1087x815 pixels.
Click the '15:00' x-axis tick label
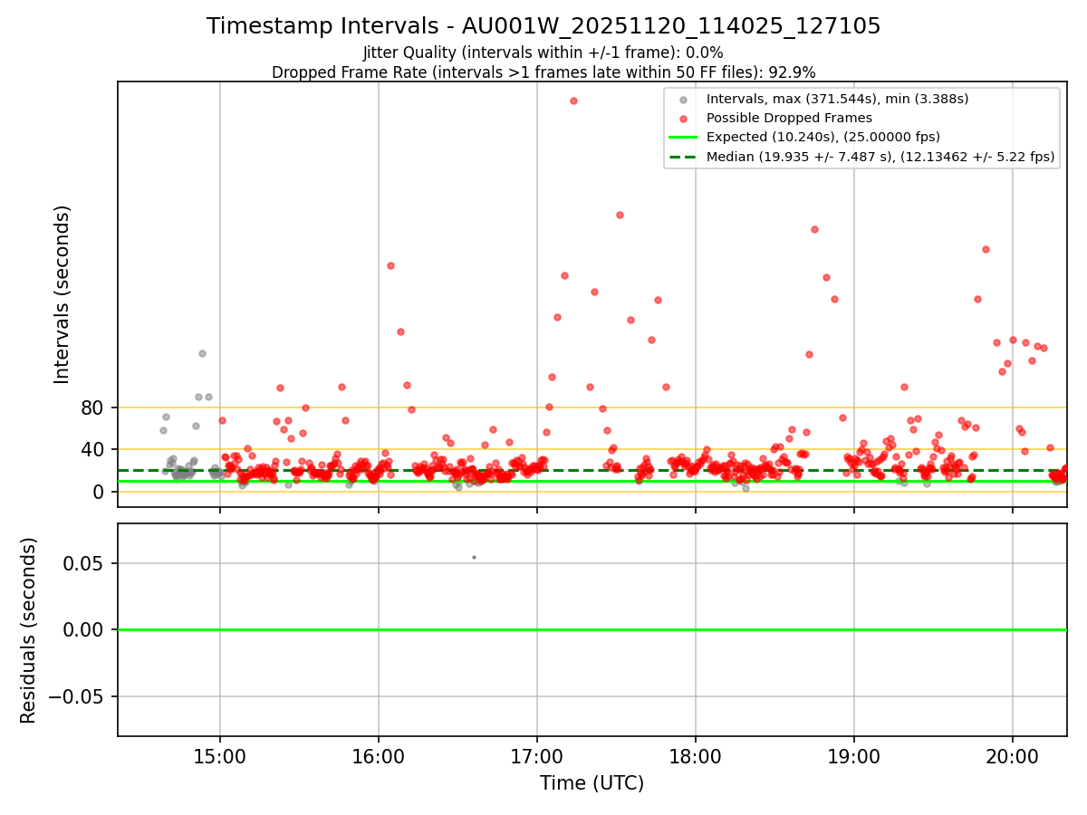[220, 757]
